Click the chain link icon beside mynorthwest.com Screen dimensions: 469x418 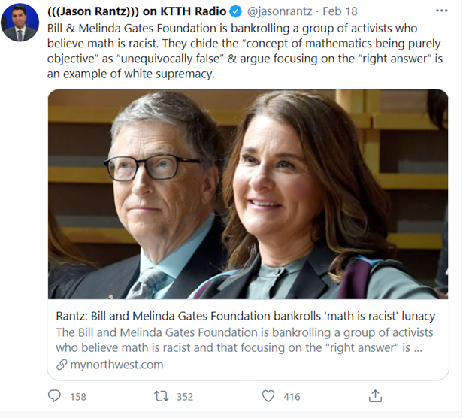(x=62, y=365)
